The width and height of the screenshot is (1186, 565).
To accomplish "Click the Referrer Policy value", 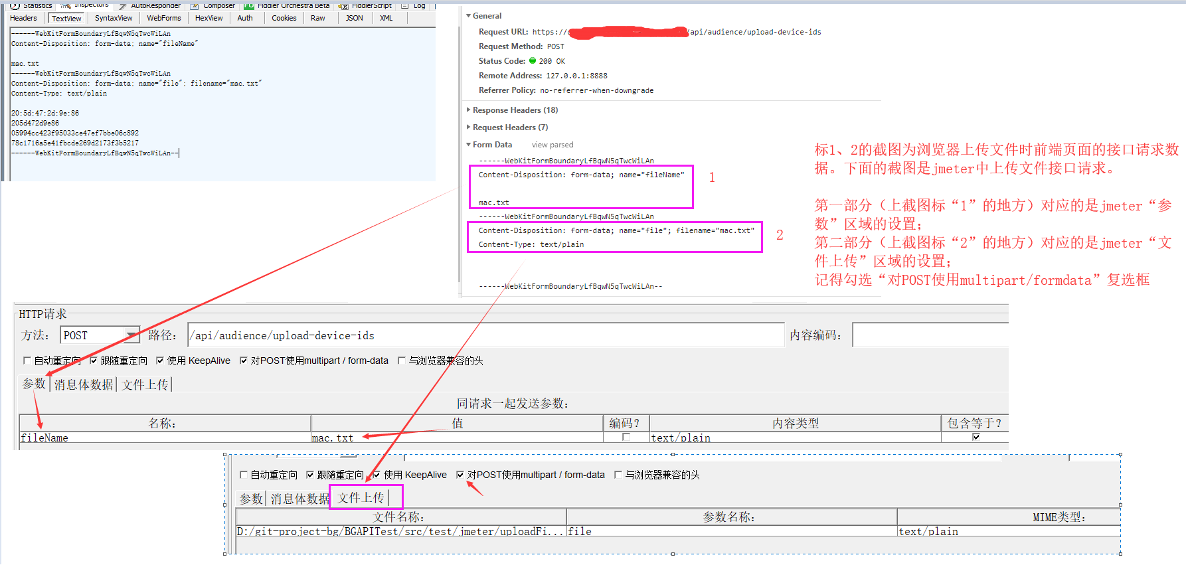I will click(x=596, y=90).
